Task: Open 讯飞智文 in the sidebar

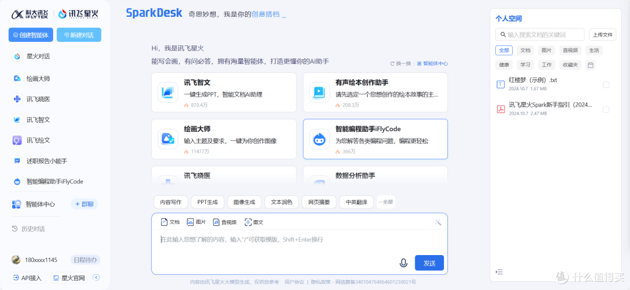Action: click(x=32, y=119)
